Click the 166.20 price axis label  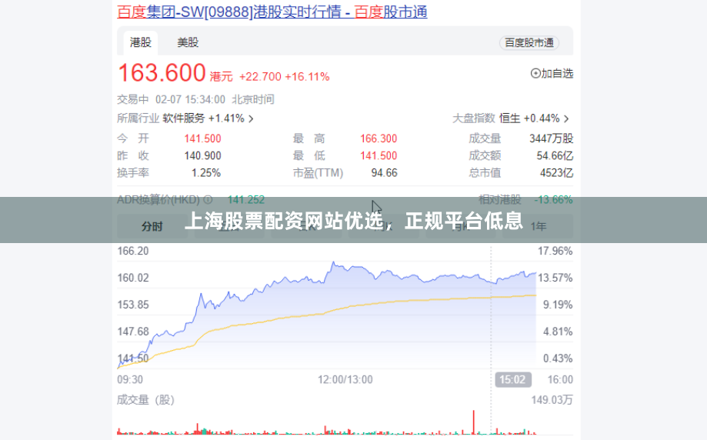coord(133,251)
